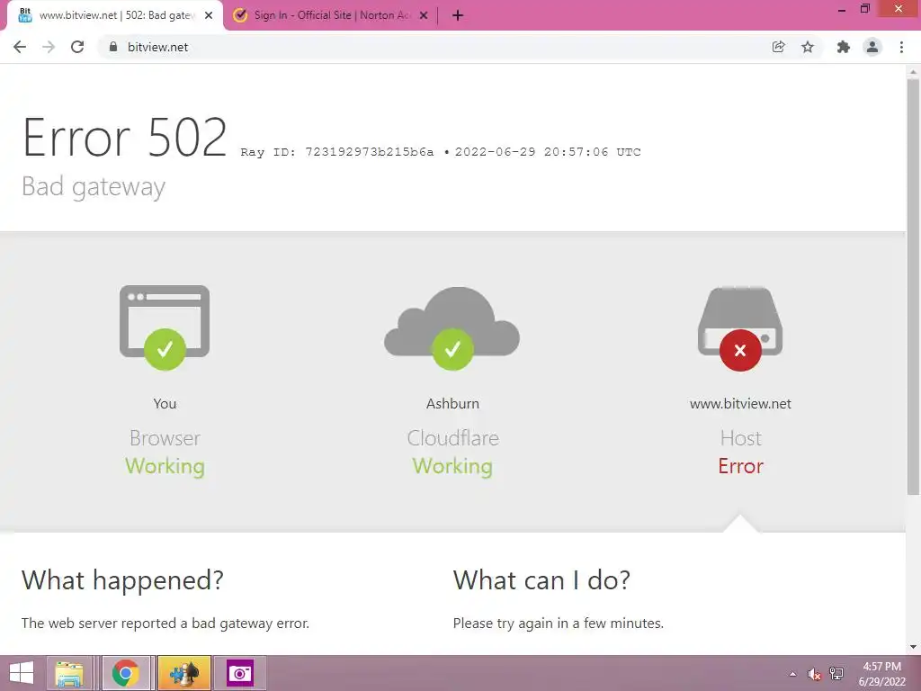Click the Cloudflare cloud icon
The height and width of the screenshot is (691, 921).
pos(452,328)
